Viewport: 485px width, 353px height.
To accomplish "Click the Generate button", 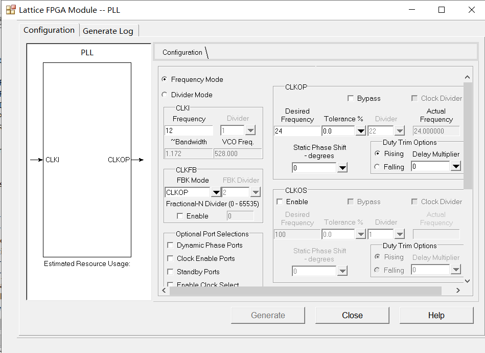I will 268,315.
